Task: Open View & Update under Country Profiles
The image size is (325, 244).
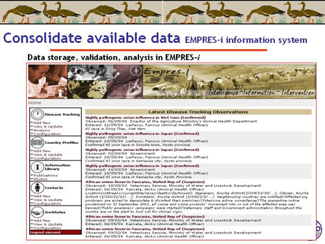Action: coord(48,155)
